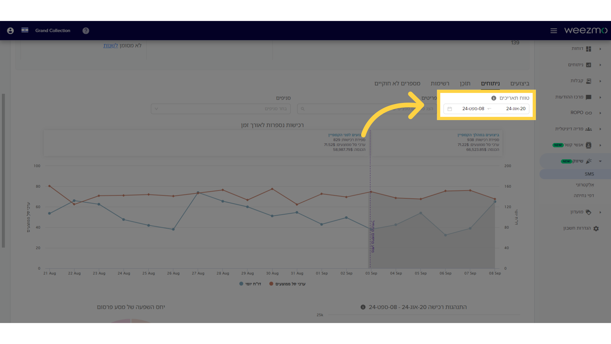The height and width of the screenshot is (344, 611).
Task: Click the Grand Collection account name
Action: (x=53, y=31)
